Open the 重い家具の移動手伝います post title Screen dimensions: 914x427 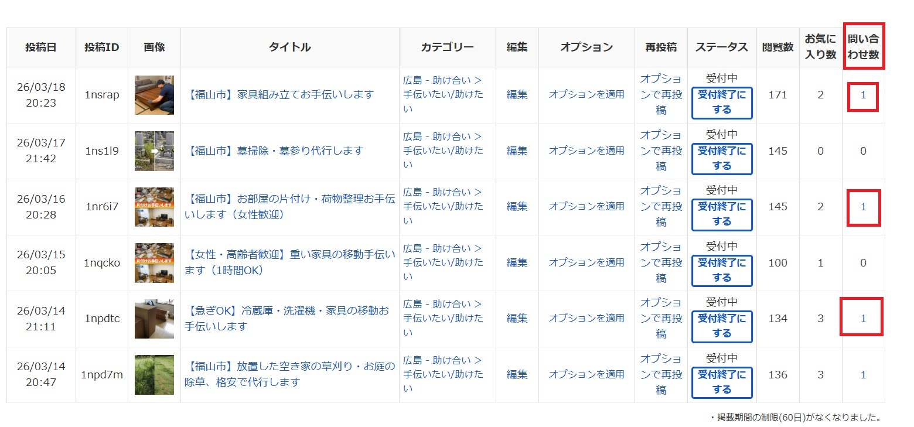[290, 262]
